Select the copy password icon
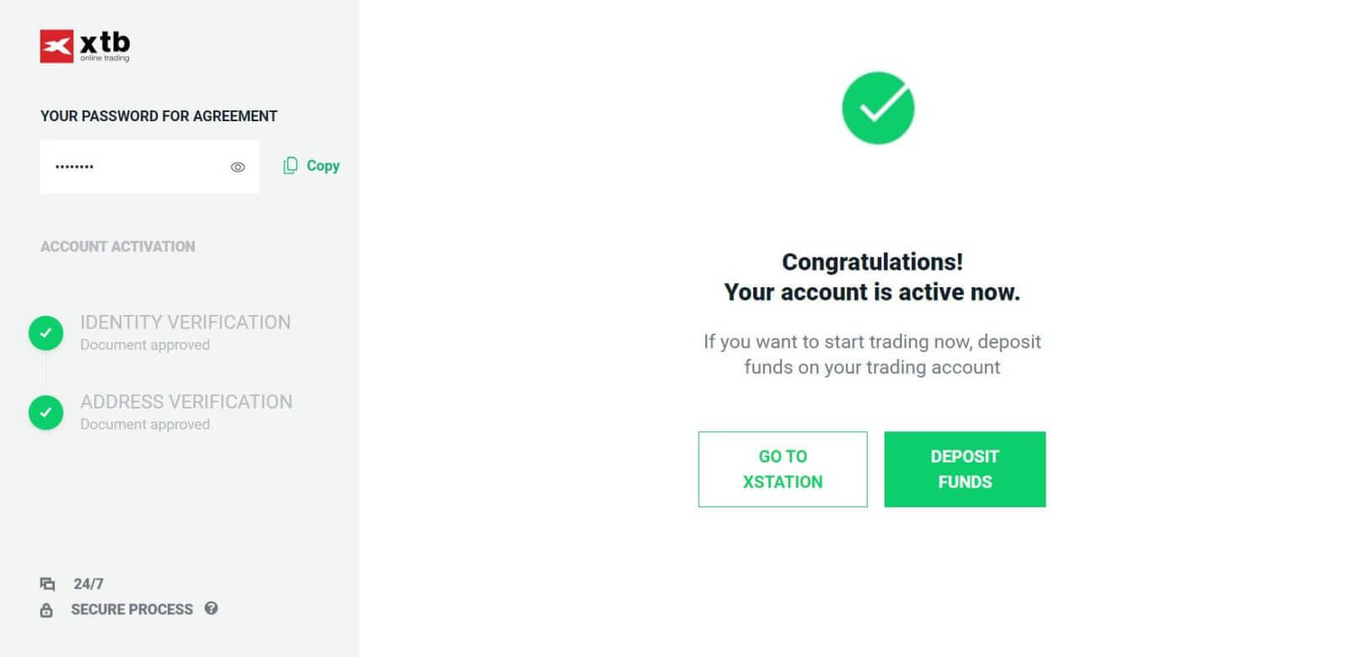This screenshot has width=1348, height=657. [291, 166]
